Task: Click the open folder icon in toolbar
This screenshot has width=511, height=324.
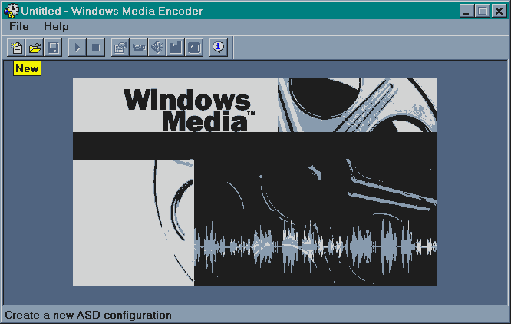Action: point(35,48)
